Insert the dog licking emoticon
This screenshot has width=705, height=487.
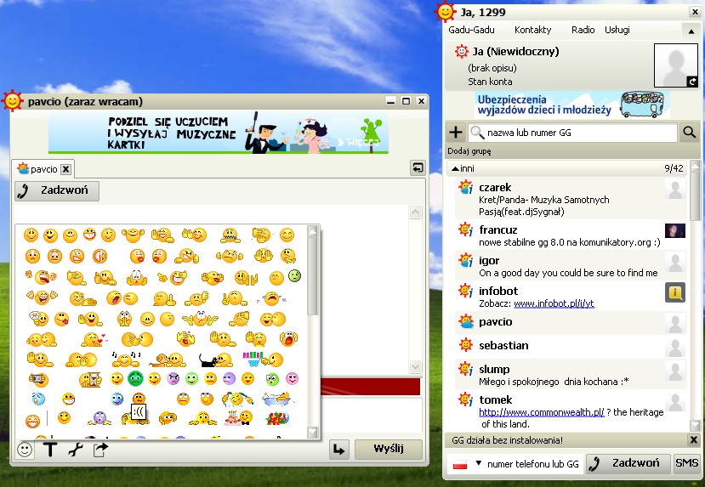(168, 360)
